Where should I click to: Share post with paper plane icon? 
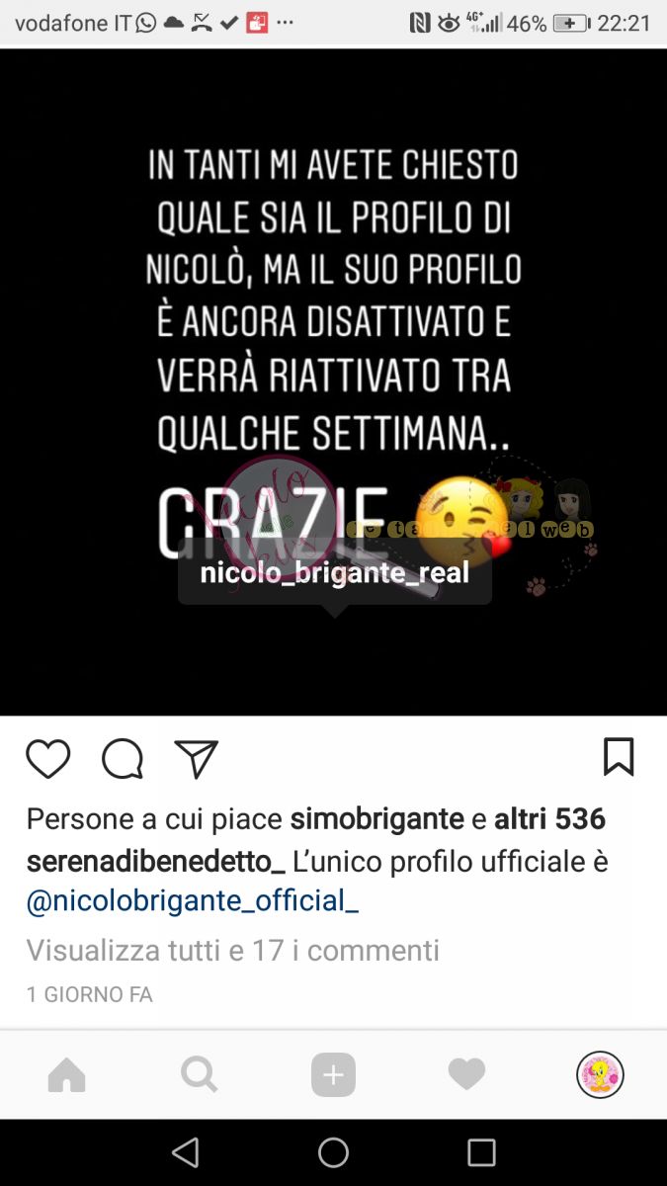[x=196, y=759]
